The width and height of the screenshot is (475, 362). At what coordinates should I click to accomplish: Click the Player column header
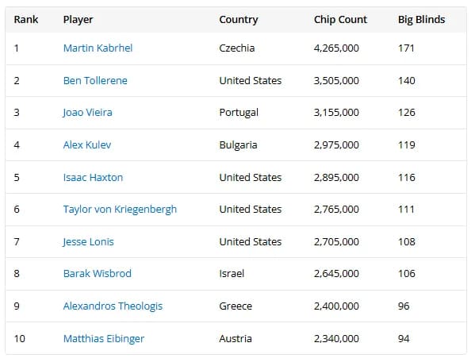(79, 20)
